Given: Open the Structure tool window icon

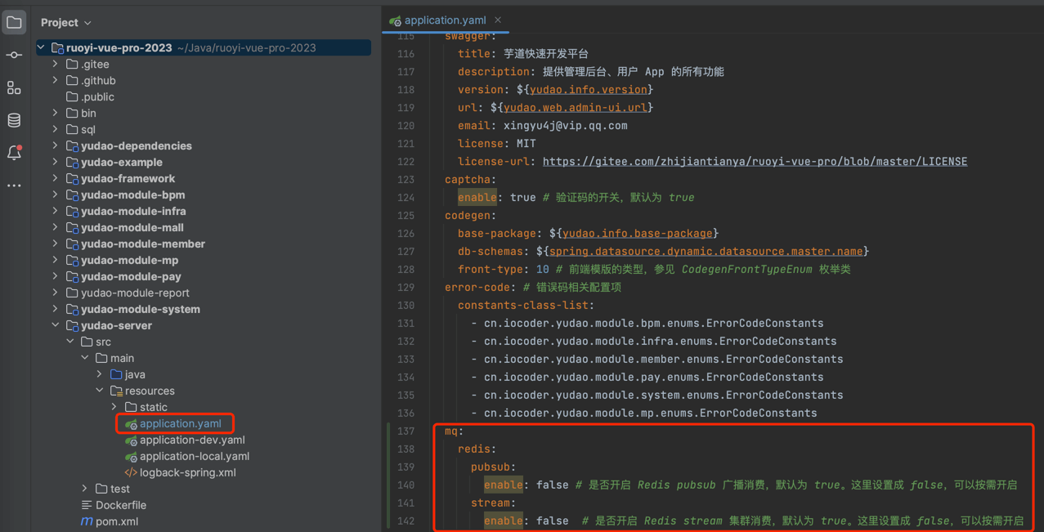Looking at the screenshot, I should tap(14, 88).
